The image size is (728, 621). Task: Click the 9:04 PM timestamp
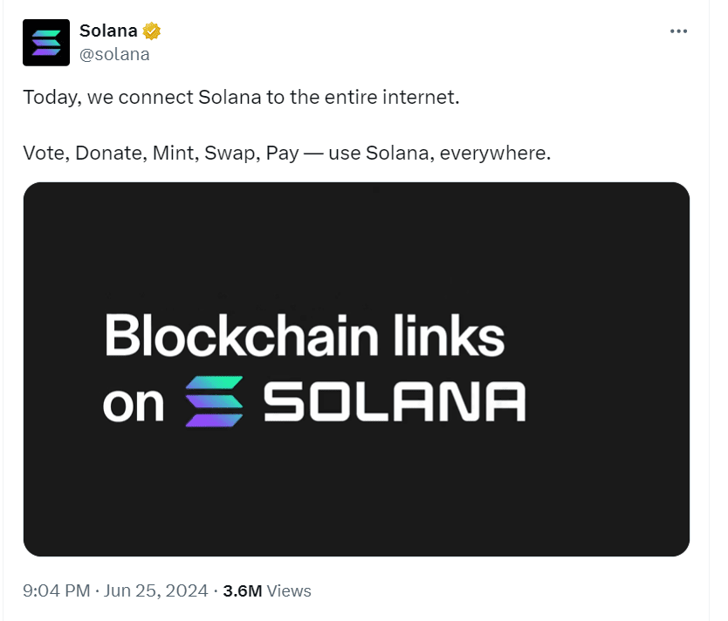pos(57,590)
